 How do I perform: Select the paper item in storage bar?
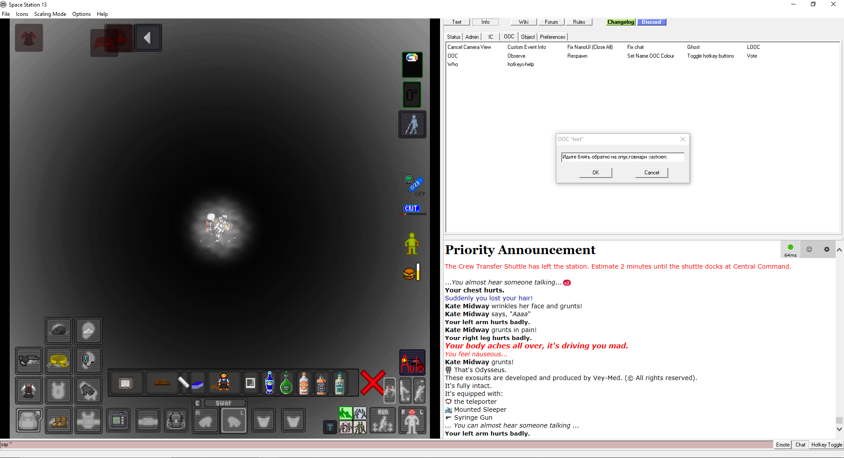126,383
